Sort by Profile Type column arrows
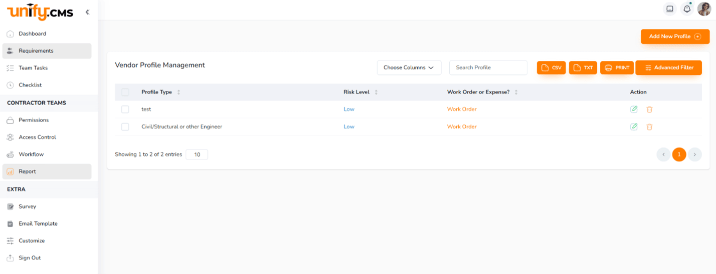The height and width of the screenshot is (274, 716). (179, 92)
